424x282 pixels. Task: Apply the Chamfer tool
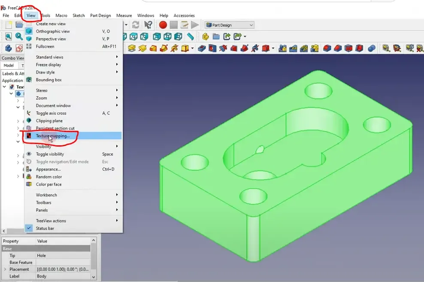(338, 49)
